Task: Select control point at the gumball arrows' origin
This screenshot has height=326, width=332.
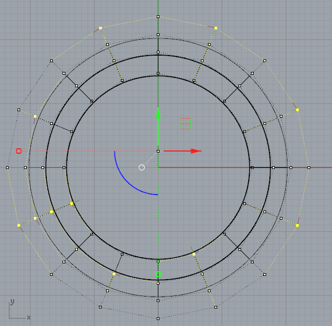Action: pos(158,151)
